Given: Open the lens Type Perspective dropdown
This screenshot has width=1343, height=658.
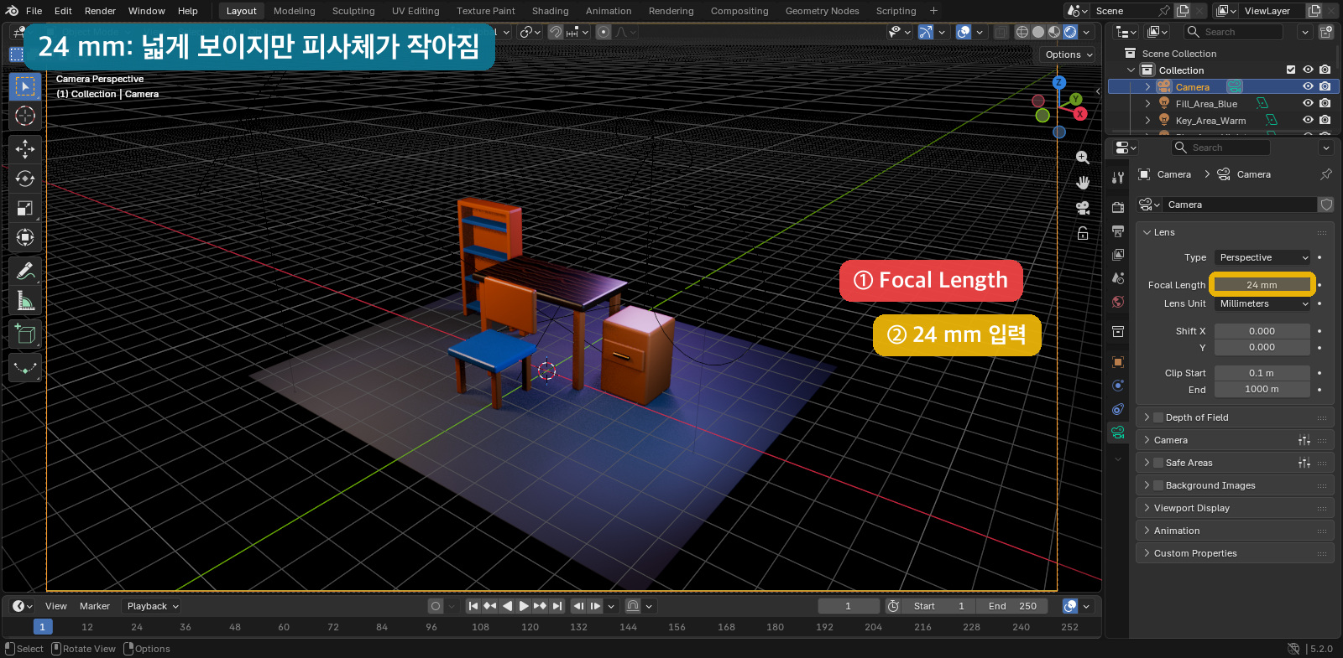Looking at the screenshot, I should coord(1262,257).
